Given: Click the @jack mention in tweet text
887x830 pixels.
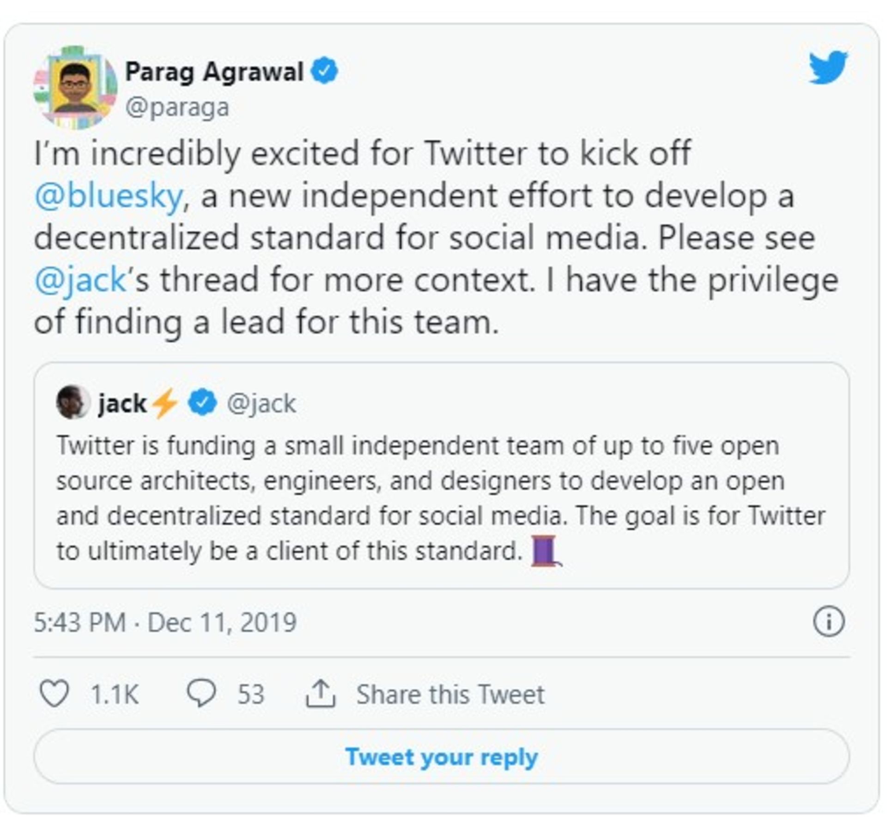Looking at the screenshot, I should coord(80,280).
